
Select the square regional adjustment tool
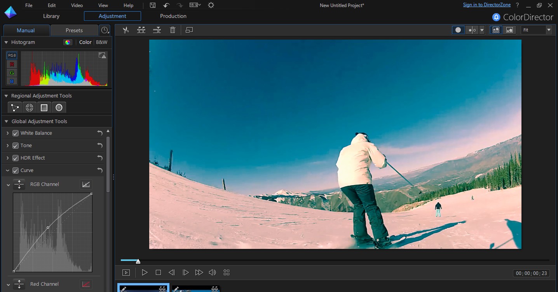pyautogui.click(x=44, y=108)
